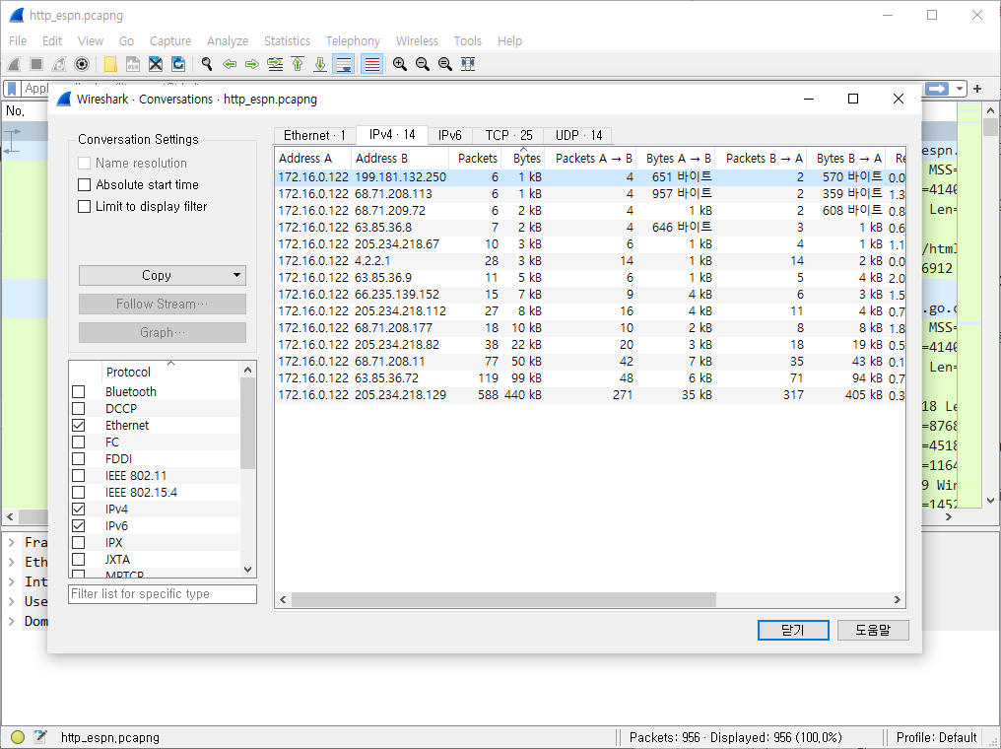The height and width of the screenshot is (749, 1001).
Task: Select conversation row with 205.234.218.129
Action: tap(590, 395)
